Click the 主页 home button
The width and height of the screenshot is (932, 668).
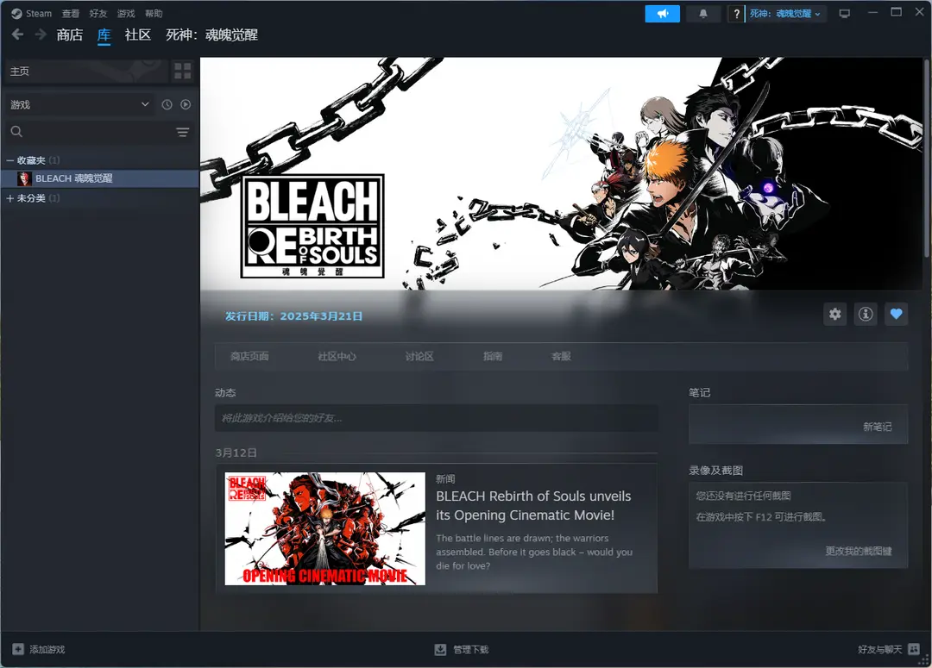pos(86,72)
